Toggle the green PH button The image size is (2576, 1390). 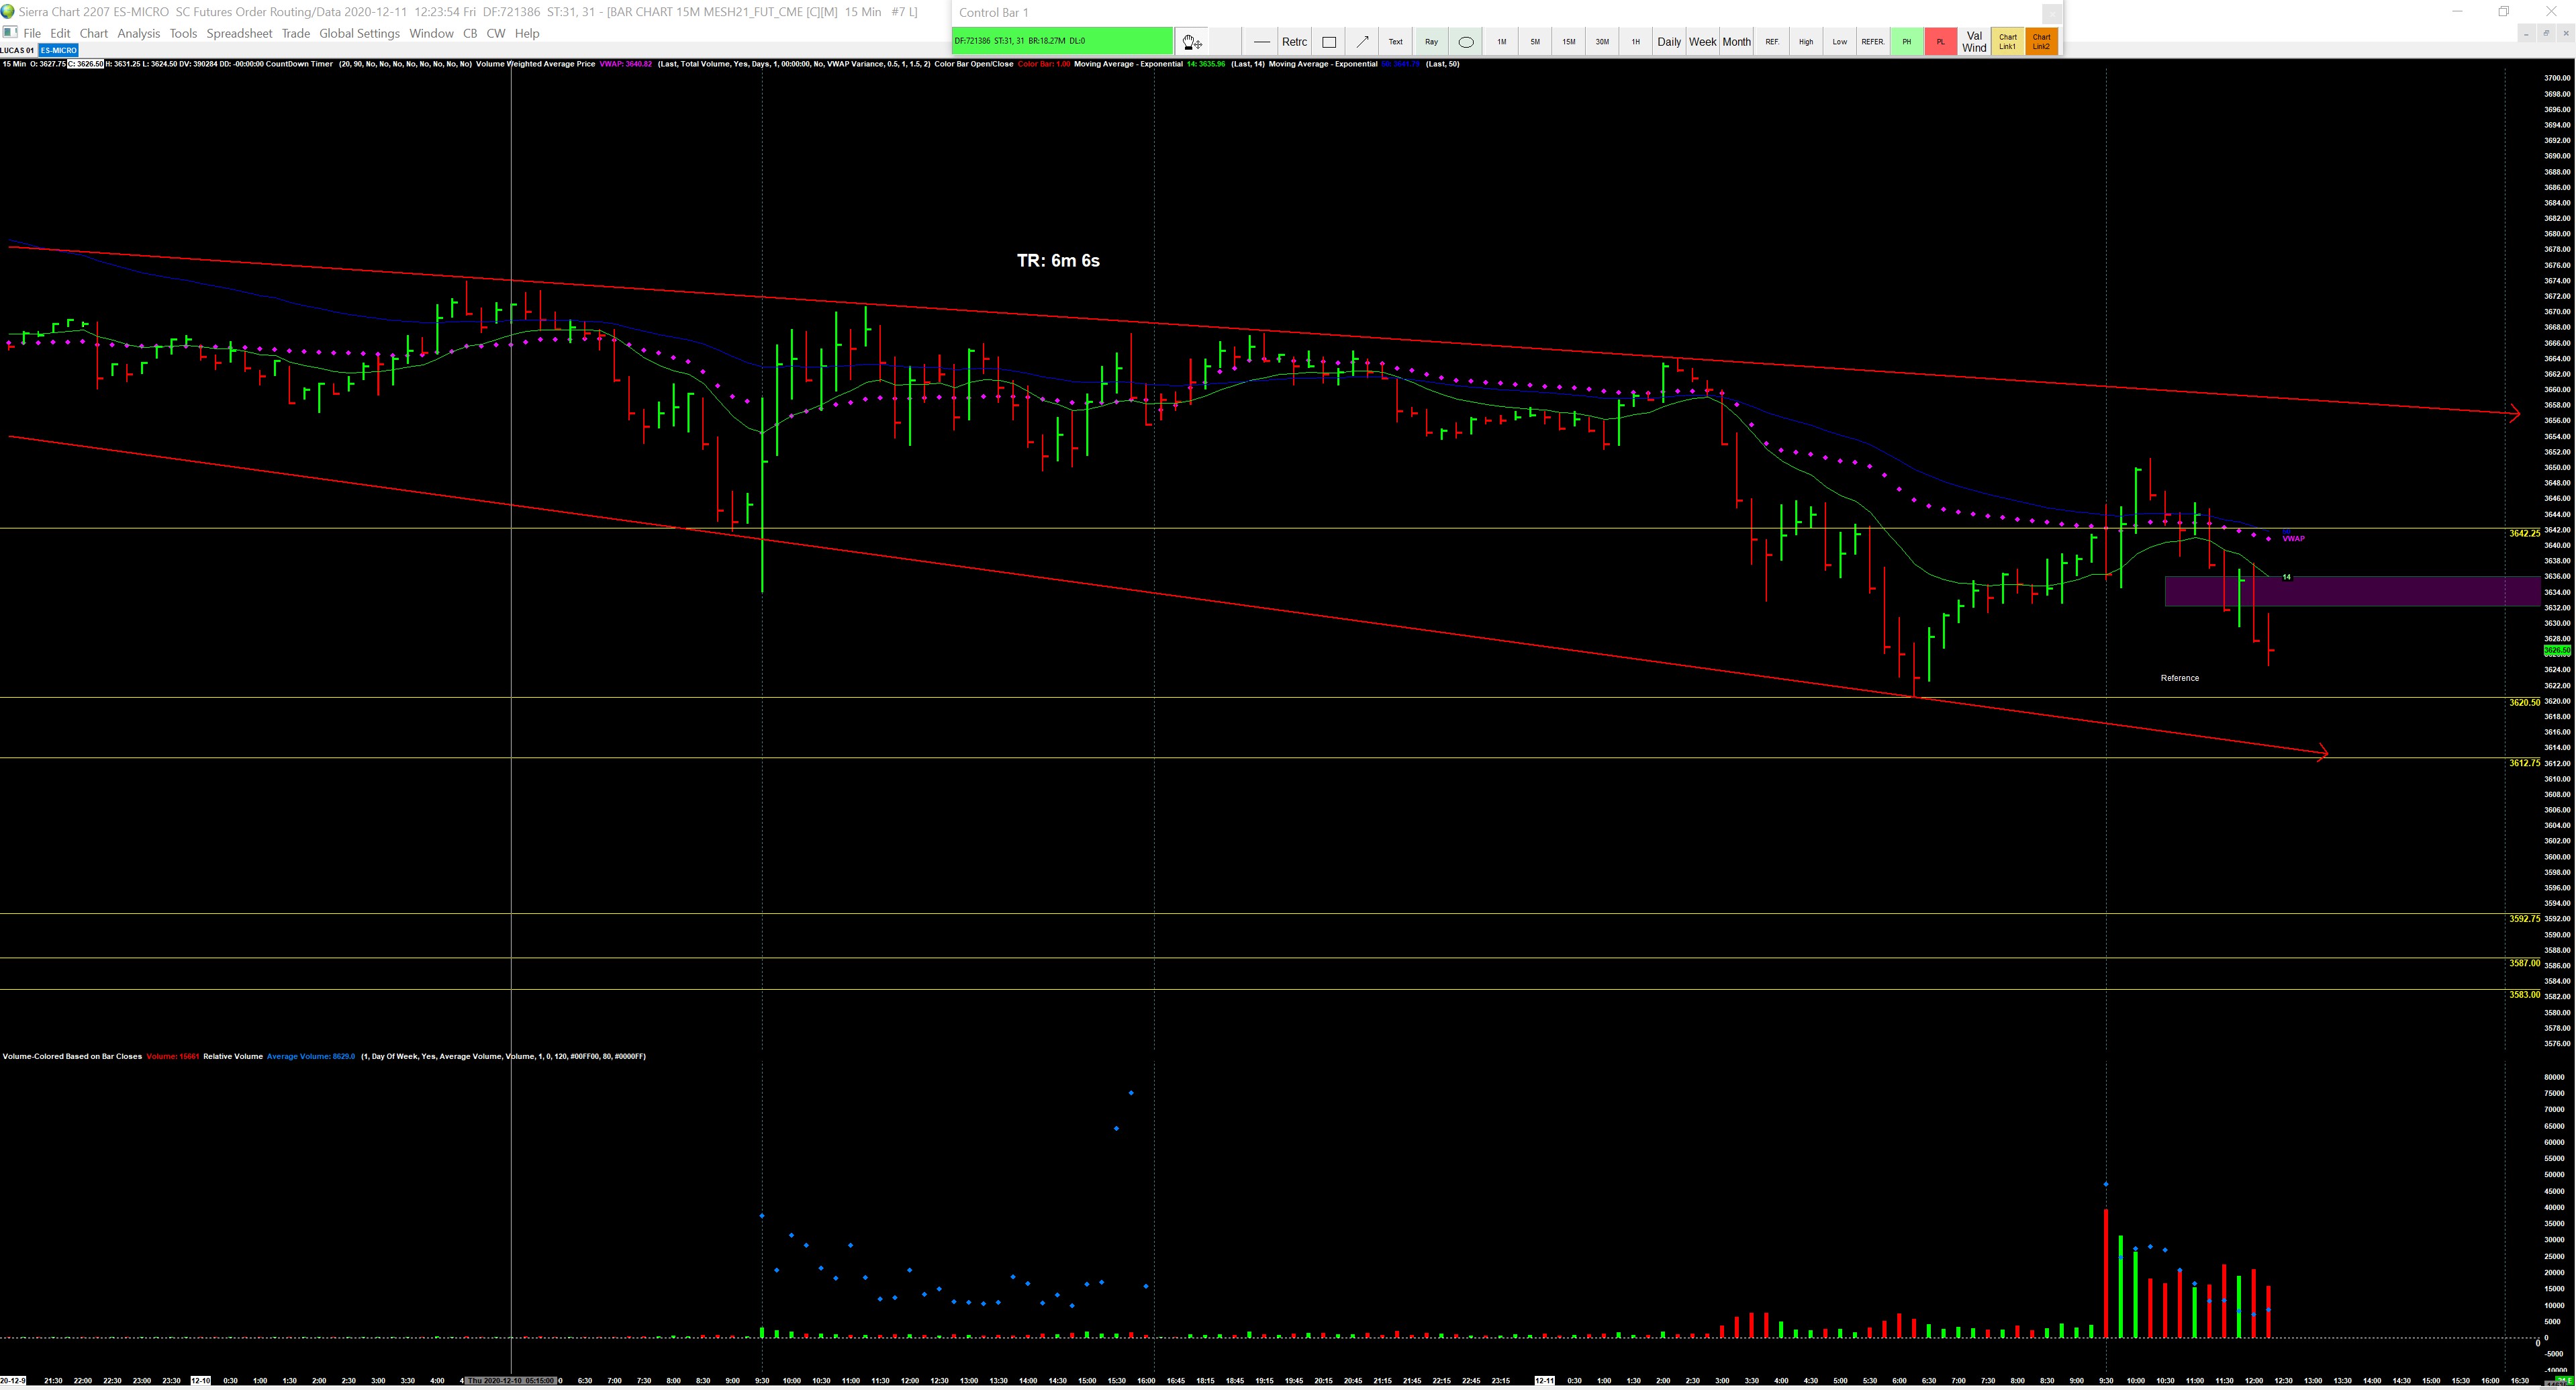(1906, 42)
